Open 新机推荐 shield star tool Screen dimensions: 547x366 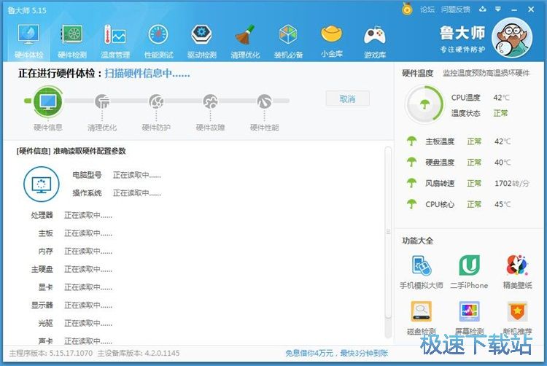[517, 316]
